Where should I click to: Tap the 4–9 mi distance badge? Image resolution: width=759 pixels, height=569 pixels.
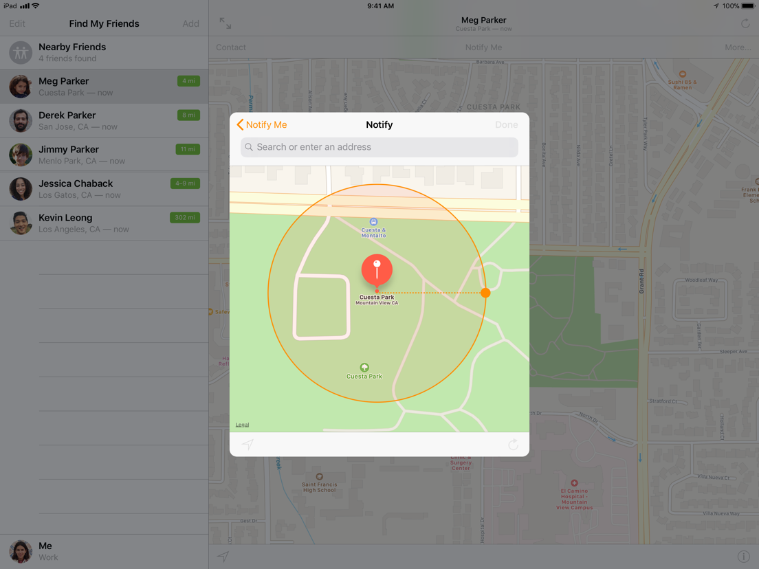tap(185, 183)
